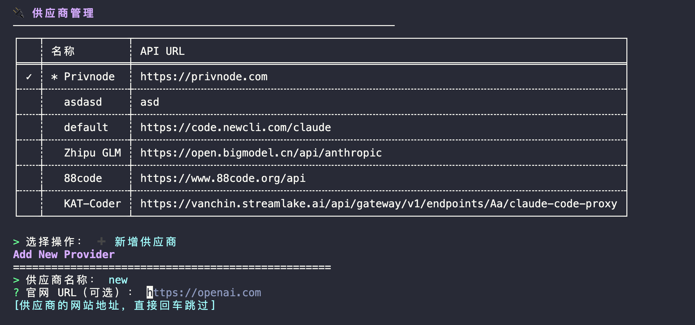Select the Zhipu GLM provider
The height and width of the screenshot is (325, 695).
coord(92,153)
